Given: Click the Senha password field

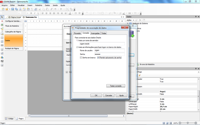Looking at the screenshot, I should pyautogui.click(x=109, y=54).
